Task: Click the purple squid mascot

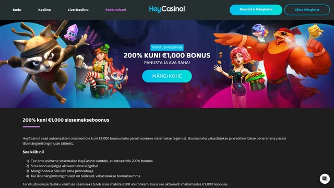Action: (x=71, y=32)
